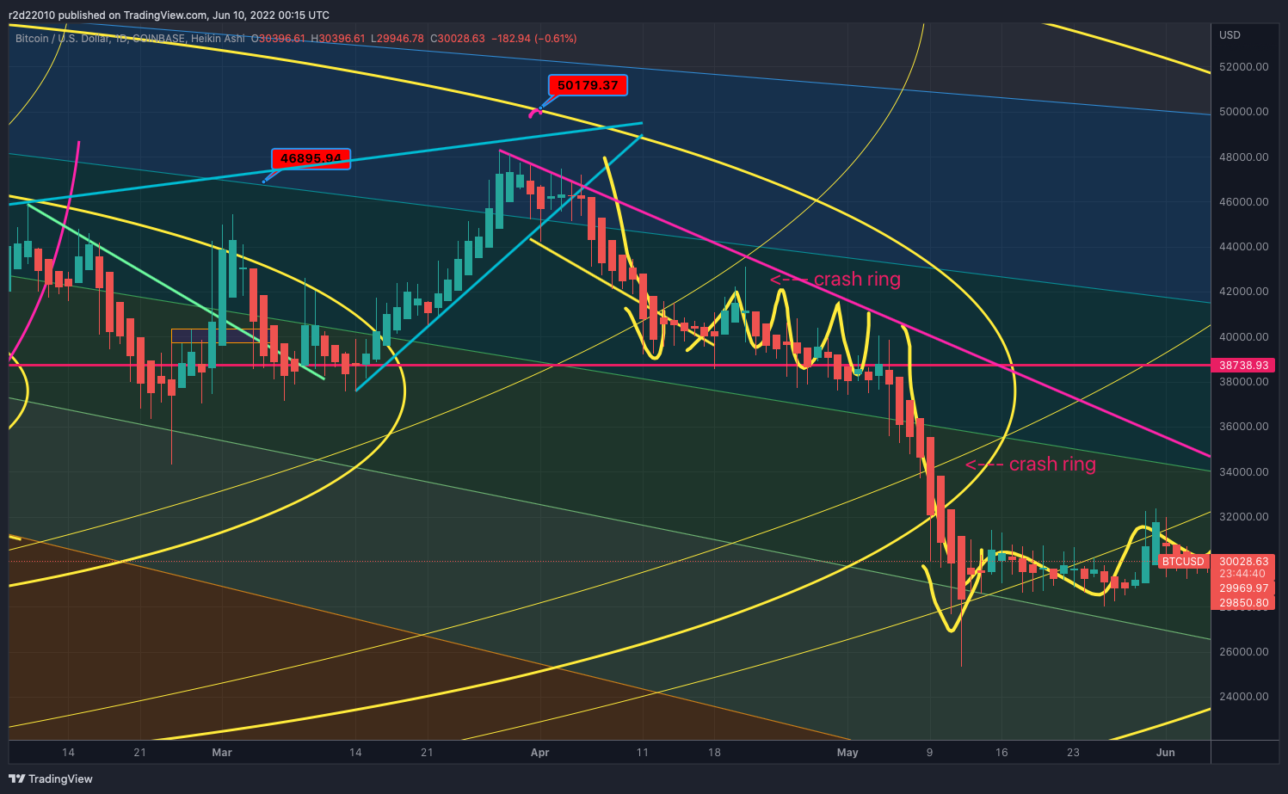Select the crash ring label near 42000
Viewport: 1288px width, 794px height.
(x=835, y=280)
